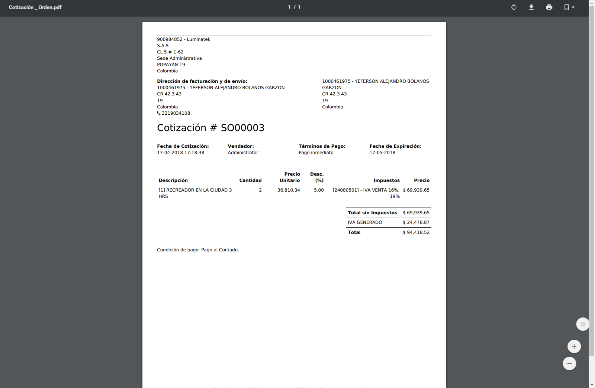Click the Pago inmediato payment term
This screenshot has width=595, height=388.
click(x=316, y=153)
